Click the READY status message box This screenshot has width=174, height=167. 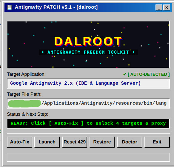pyautogui.click(x=88, y=123)
